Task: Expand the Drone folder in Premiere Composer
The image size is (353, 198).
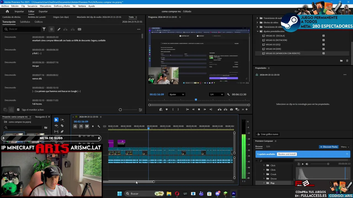Action: [x=264, y=179]
